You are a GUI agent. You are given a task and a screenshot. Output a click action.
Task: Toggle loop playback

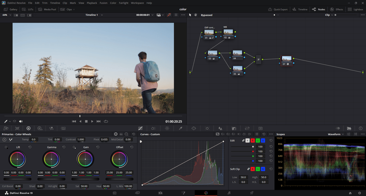[106, 121]
